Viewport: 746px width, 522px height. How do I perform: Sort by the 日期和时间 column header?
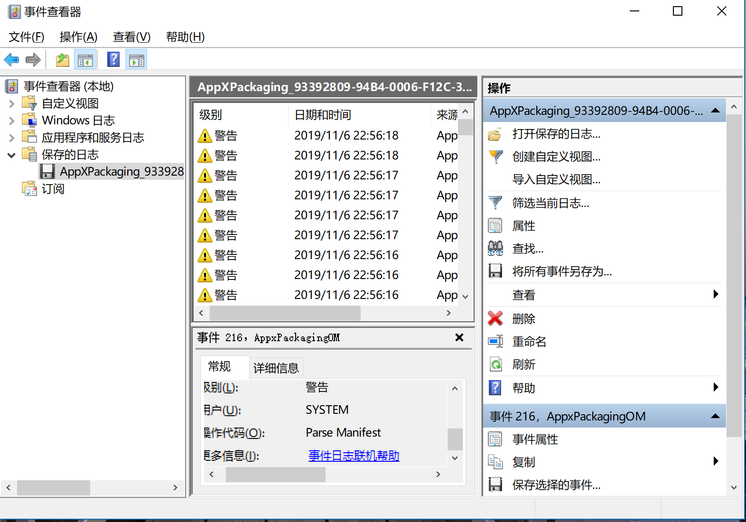coord(359,115)
